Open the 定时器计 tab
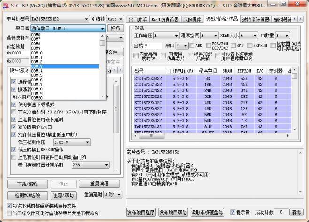The width and height of the screenshot is (309, 222). point(282,20)
